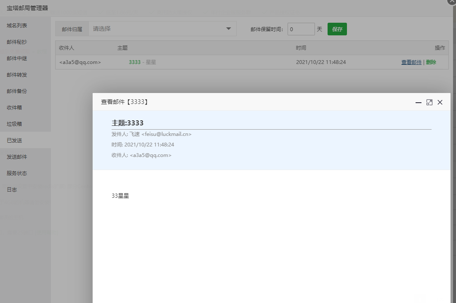Open 发送邮件 in the sidebar

coord(17,157)
